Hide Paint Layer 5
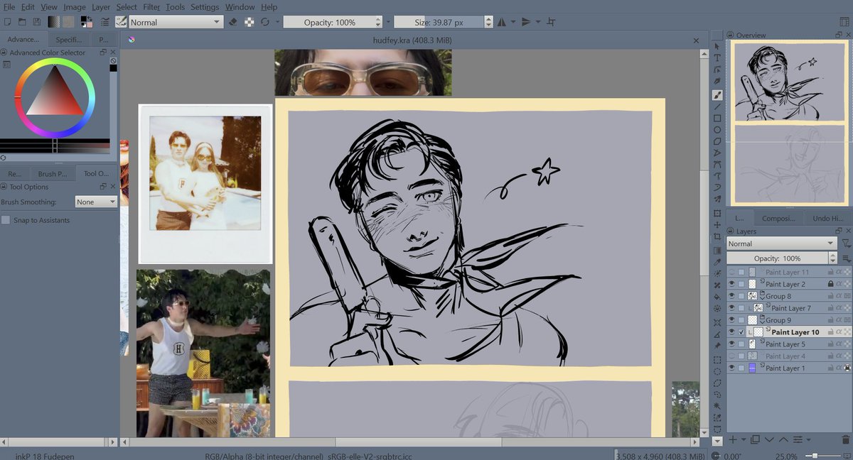The height and width of the screenshot is (460, 853). coord(731,344)
